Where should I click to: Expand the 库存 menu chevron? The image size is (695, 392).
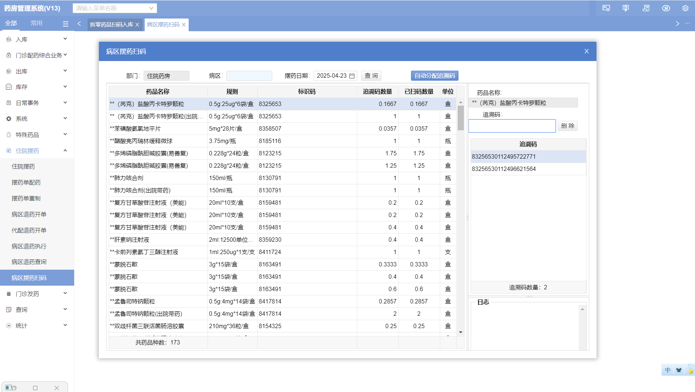pyautogui.click(x=65, y=86)
